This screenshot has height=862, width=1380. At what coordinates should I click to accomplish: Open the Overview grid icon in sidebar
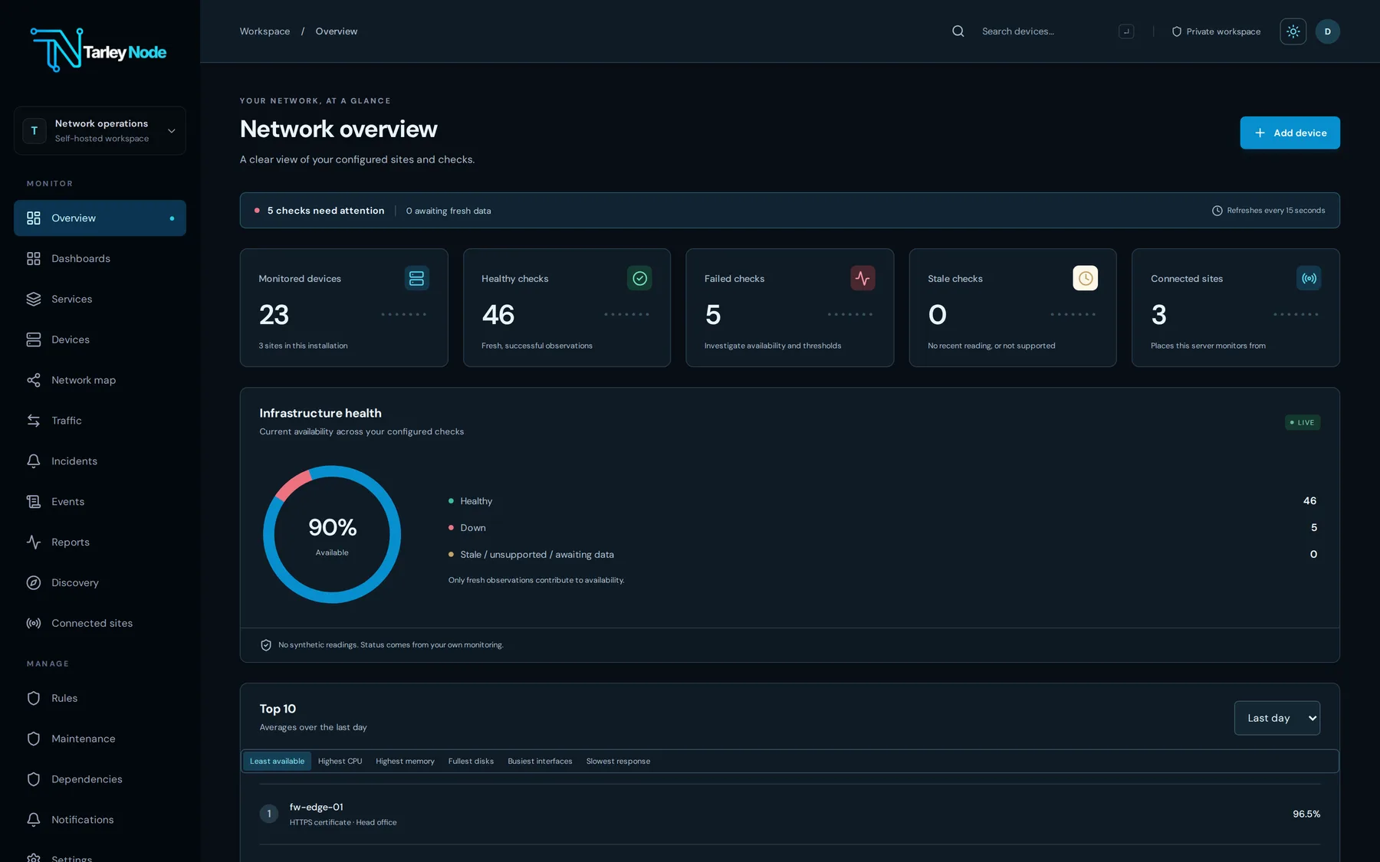point(34,218)
